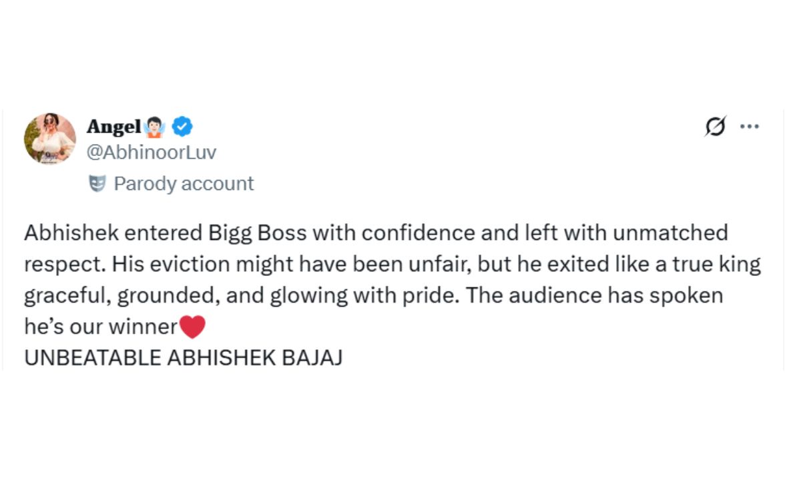801x480 pixels.
Task: Select the theater mask parody icon
Action: (x=99, y=183)
